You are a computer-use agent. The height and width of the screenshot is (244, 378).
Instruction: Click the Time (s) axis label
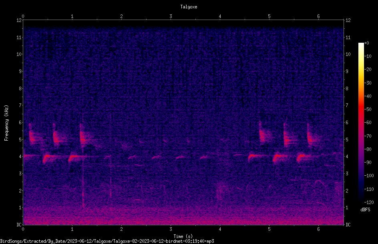[x=183, y=236]
